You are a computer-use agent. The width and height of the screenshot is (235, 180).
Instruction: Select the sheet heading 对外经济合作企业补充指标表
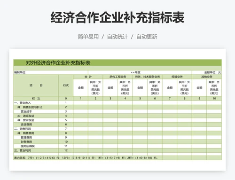58,63
